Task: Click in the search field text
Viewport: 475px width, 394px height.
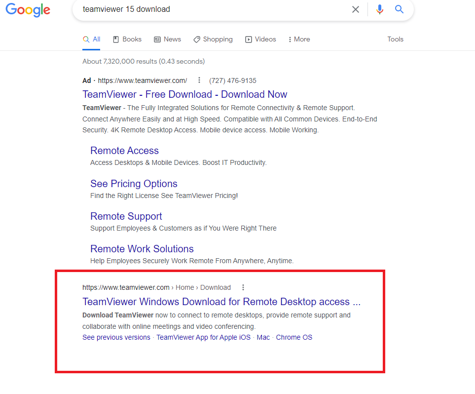Action: click(x=197, y=9)
